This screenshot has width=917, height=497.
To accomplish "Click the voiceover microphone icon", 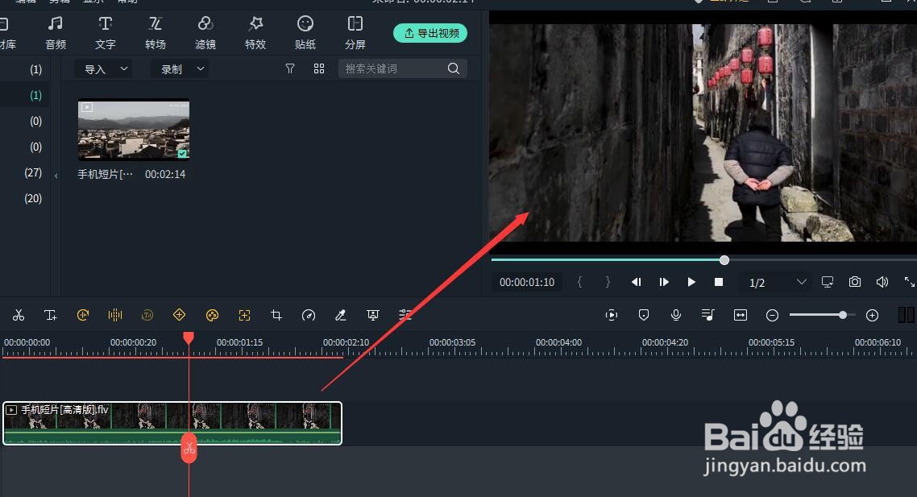I will [x=676, y=316].
